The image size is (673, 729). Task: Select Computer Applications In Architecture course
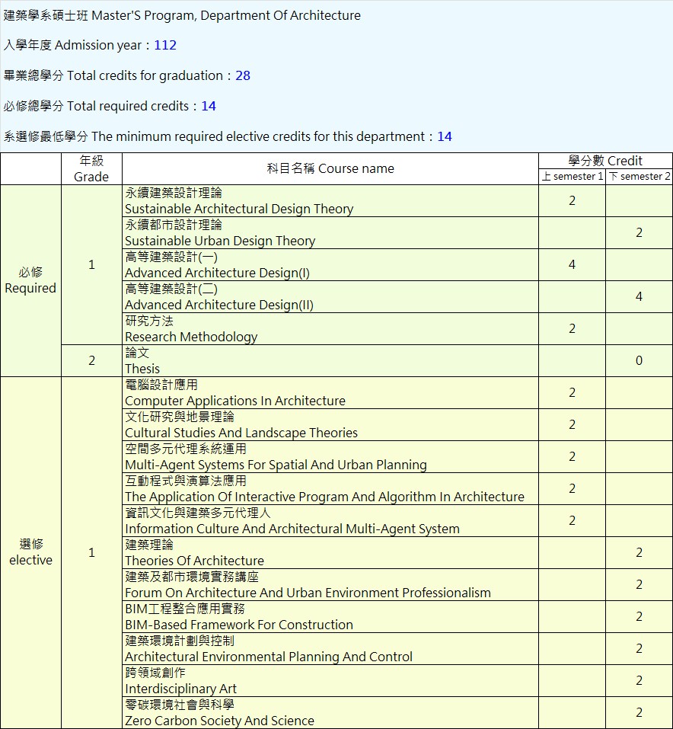330,393
